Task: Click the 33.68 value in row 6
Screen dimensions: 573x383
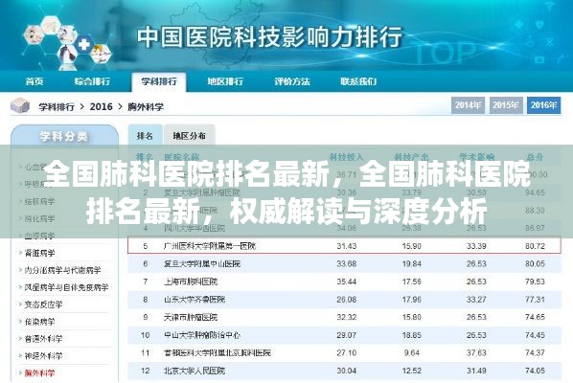Action: click(x=347, y=263)
